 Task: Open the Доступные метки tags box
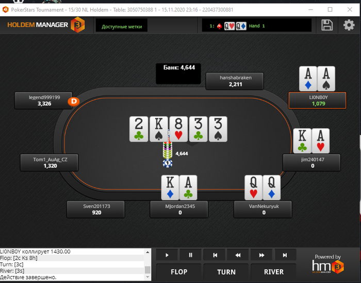pos(122,25)
